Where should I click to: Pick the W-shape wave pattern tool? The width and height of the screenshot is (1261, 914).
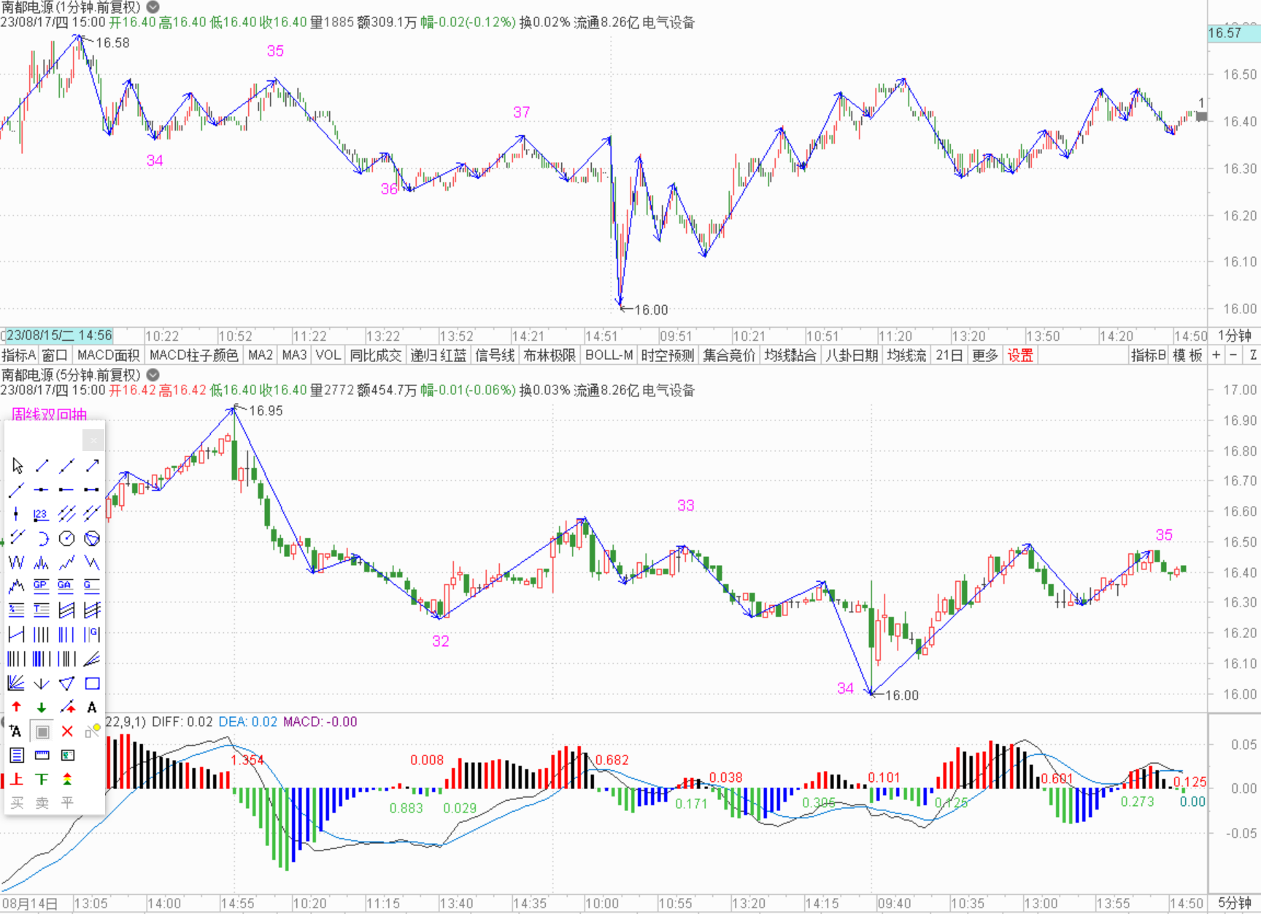point(17,562)
